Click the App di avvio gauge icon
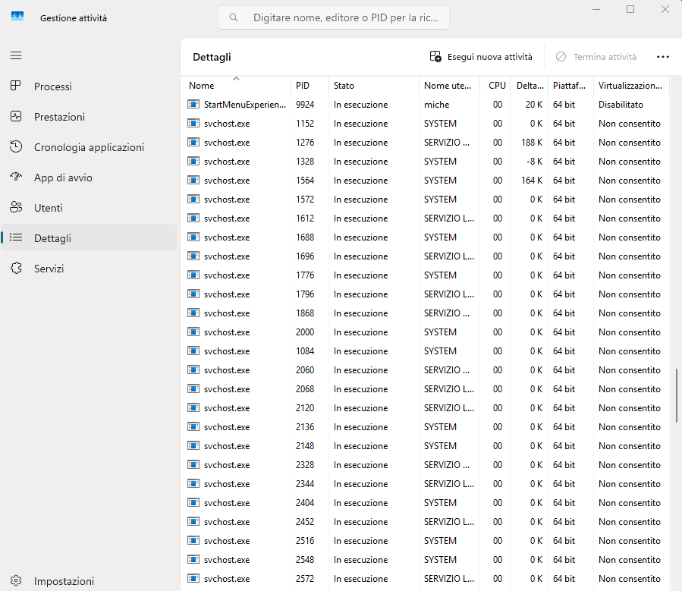682x591 pixels. pos(16,177)
